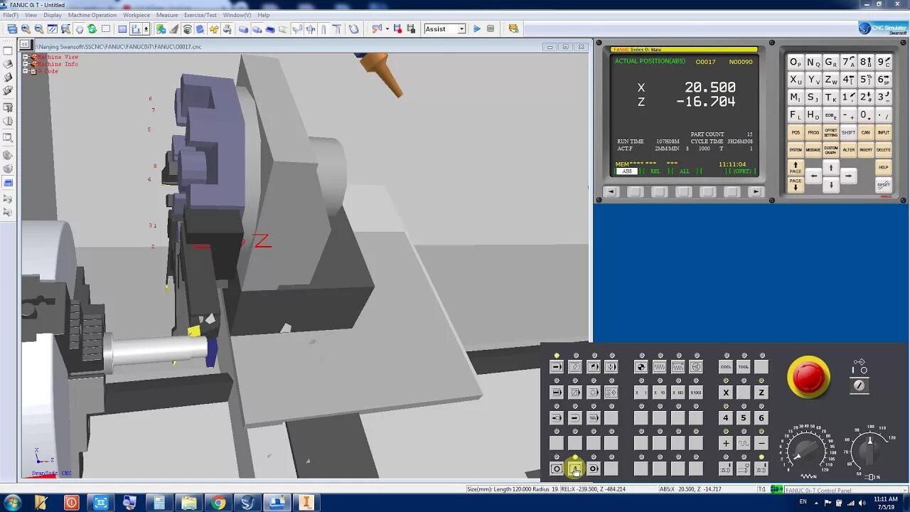910x512 pixels.
Task: Click the Windows Start button
Action: click(13, 503)
